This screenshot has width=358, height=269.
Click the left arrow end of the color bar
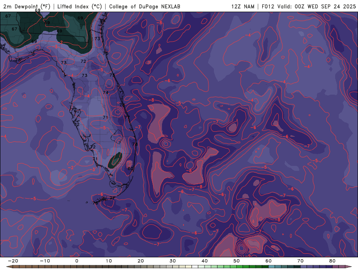click(9, 267)
